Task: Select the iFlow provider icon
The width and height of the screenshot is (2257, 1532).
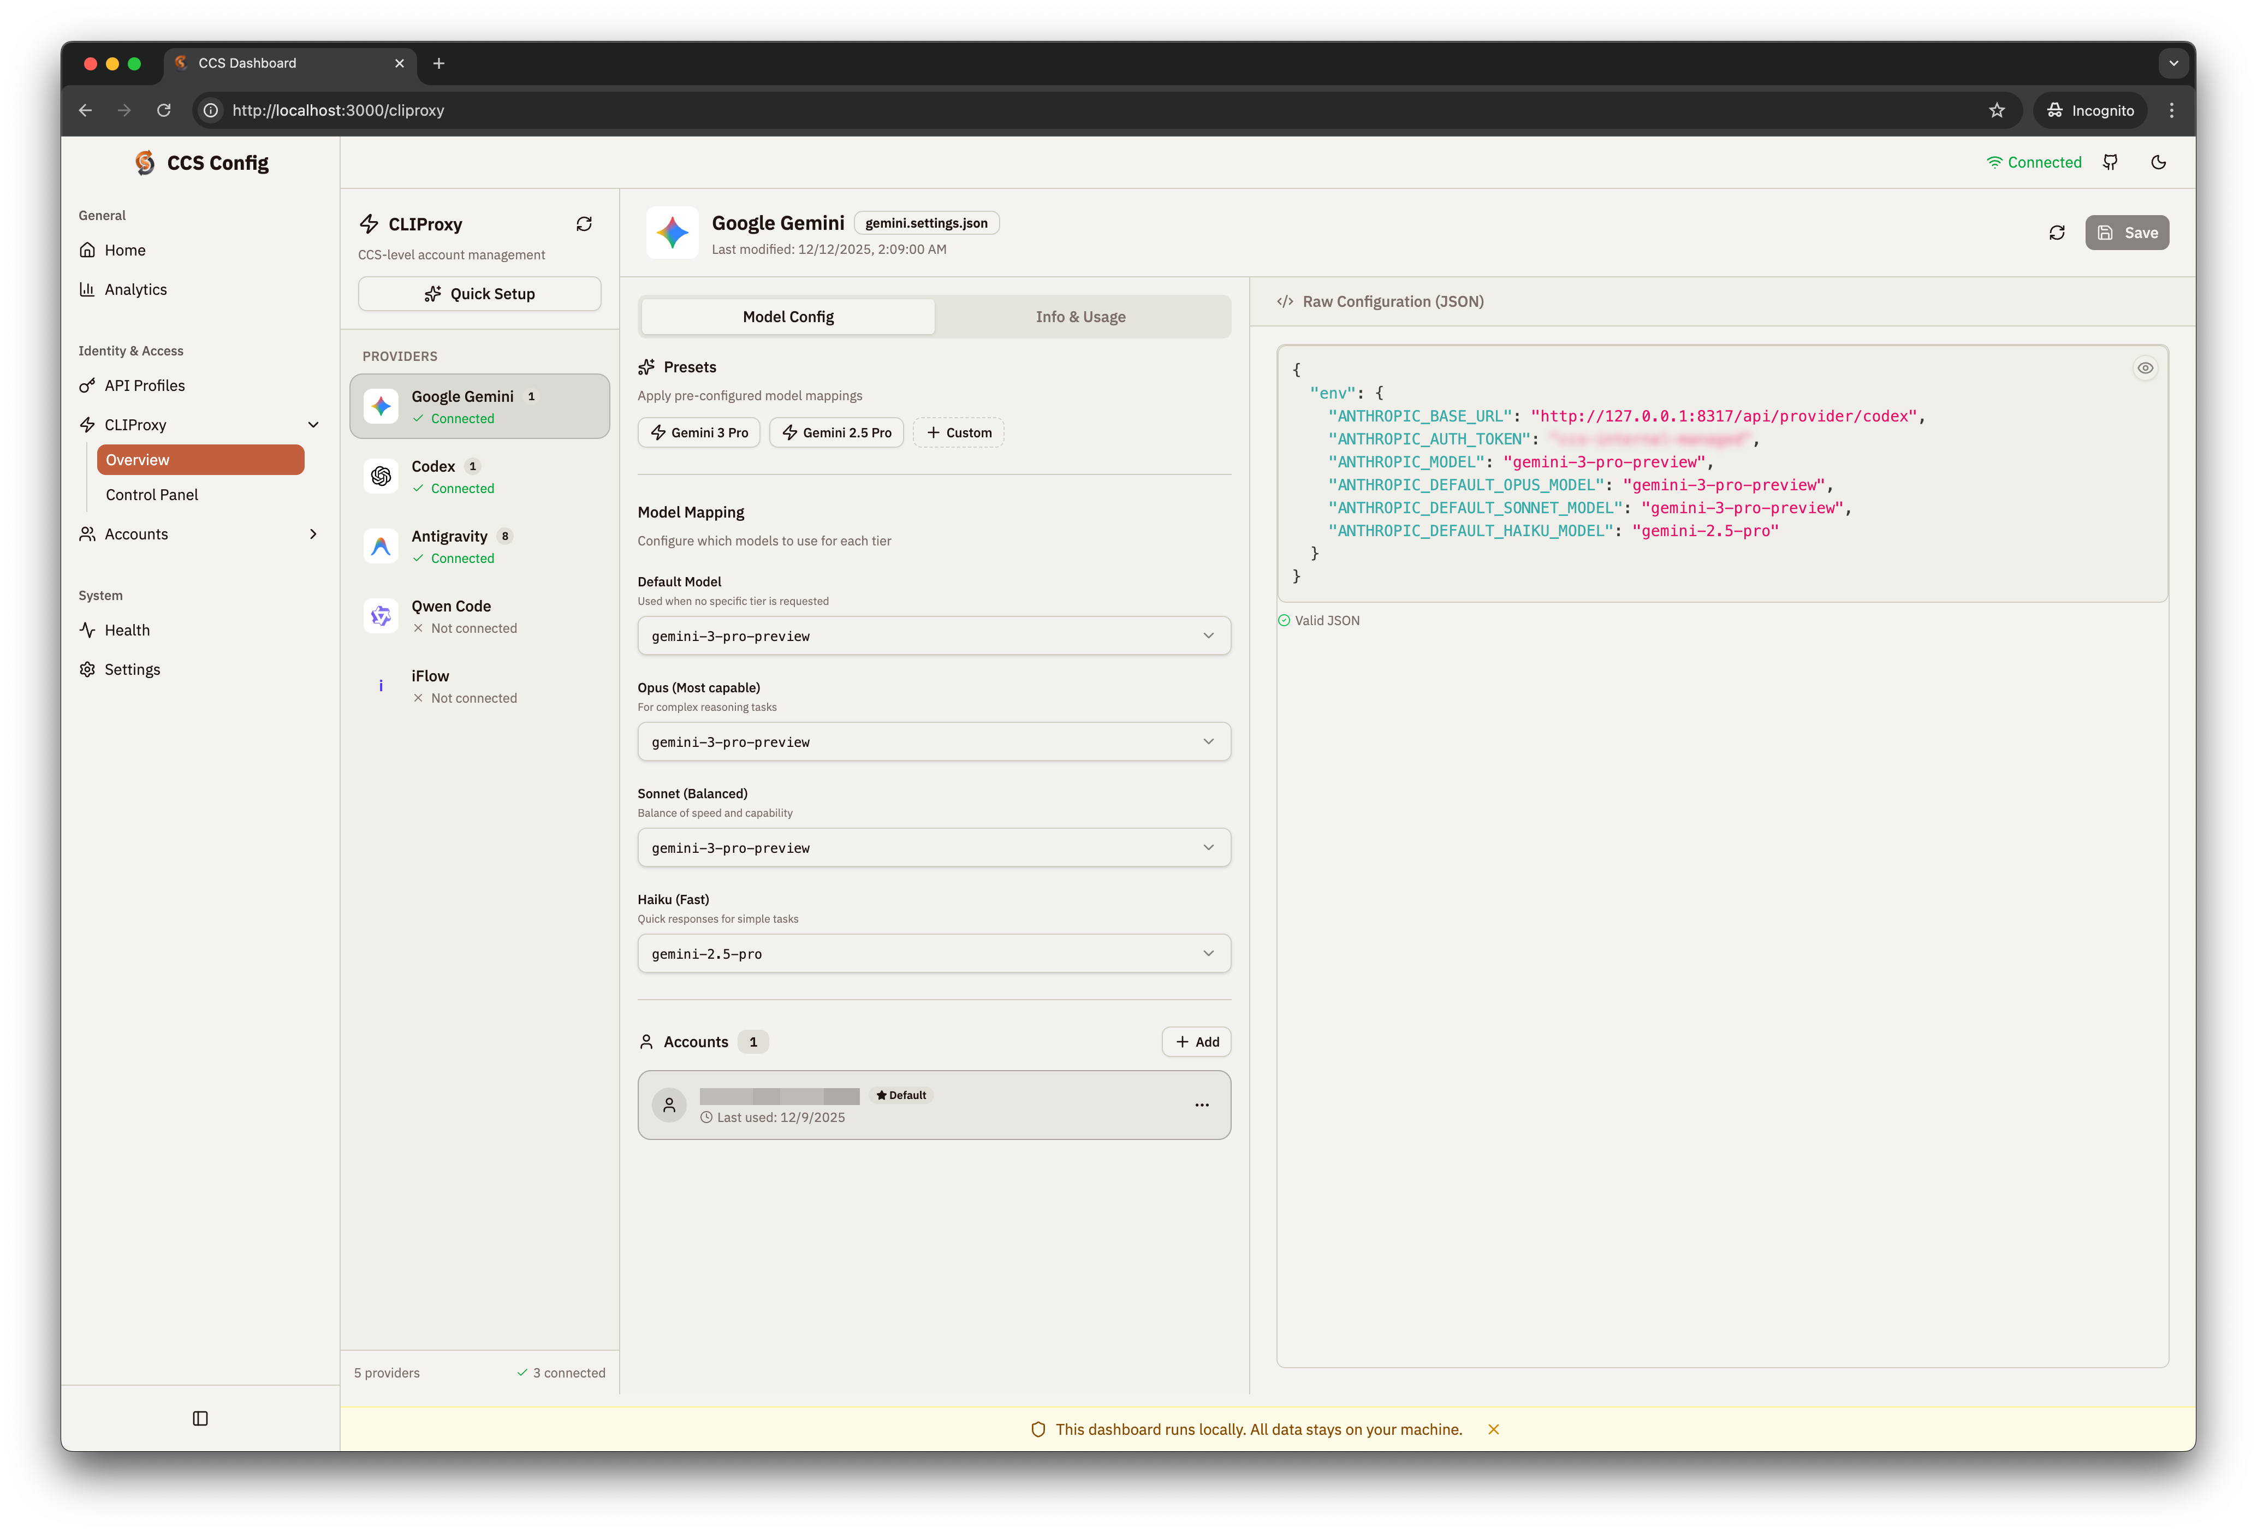Action: click(x=381, y=685)
